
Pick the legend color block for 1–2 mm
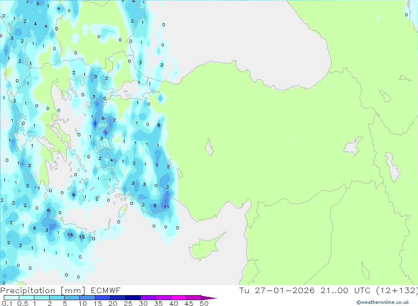(x=42, y=298)
